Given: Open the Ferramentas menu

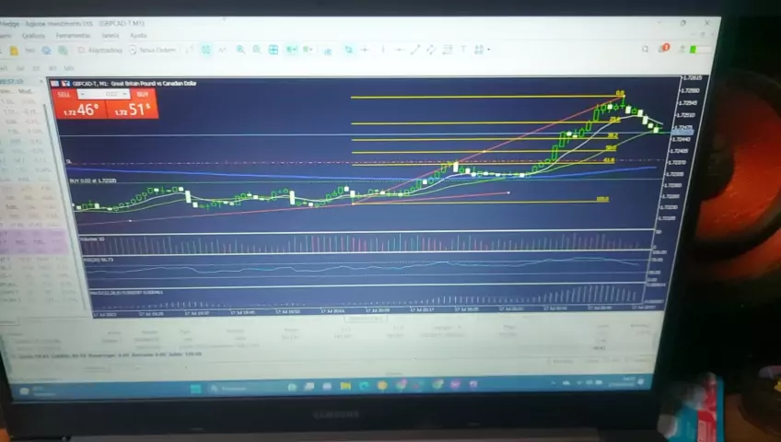Looking at the screenshot, I should tap(73, 36).
